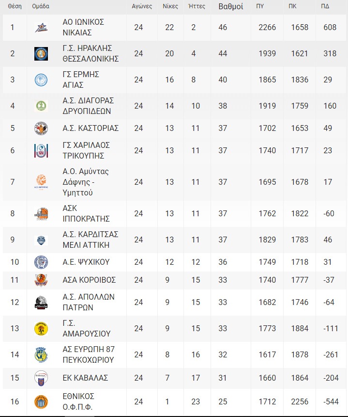Image resolution: width=348 pixels, height=417 pixels.
Task: Sort by the Ήττες column header
Action: 197,6
